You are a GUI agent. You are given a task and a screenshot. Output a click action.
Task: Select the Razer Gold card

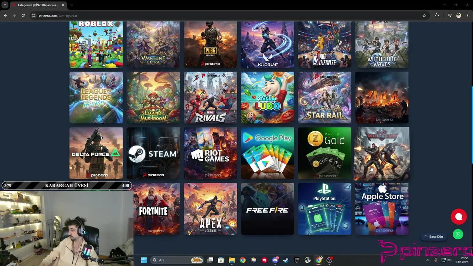tap(324, 153)
